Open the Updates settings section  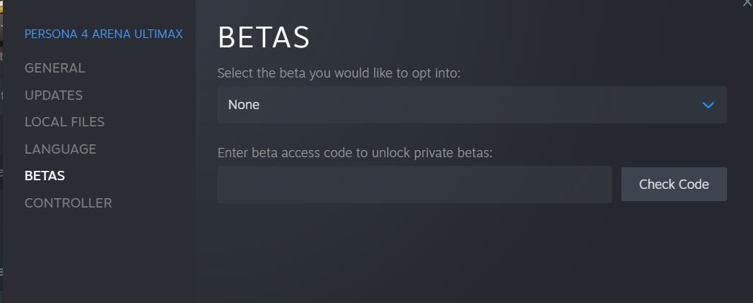coord(53,95)
